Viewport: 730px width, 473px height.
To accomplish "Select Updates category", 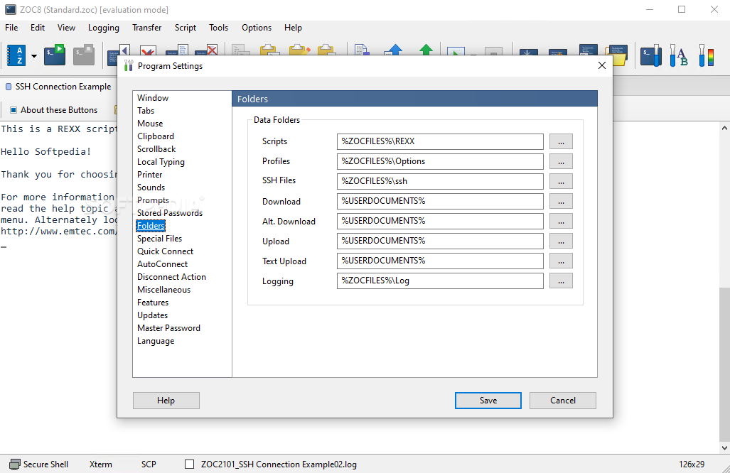I will pos(152,315).
